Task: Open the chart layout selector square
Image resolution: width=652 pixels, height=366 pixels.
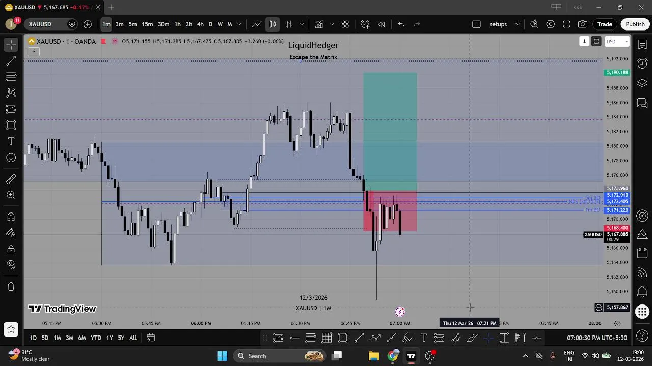Action: [x=476, y=24]
